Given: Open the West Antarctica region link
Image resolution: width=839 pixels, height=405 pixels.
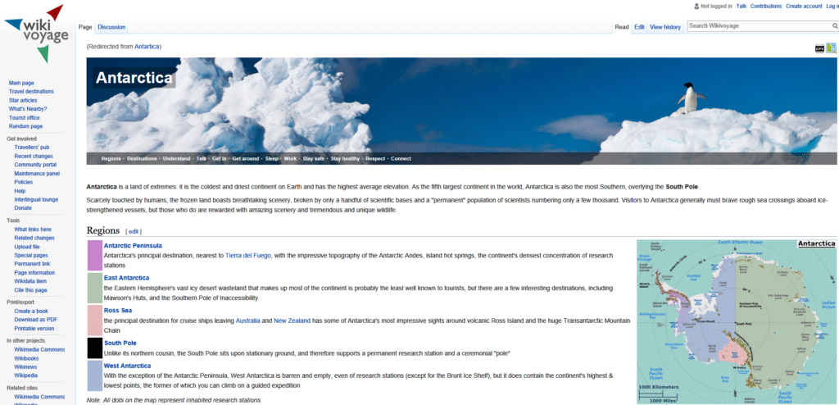Looking at the screenshot, I should click(x=127, y=366).
